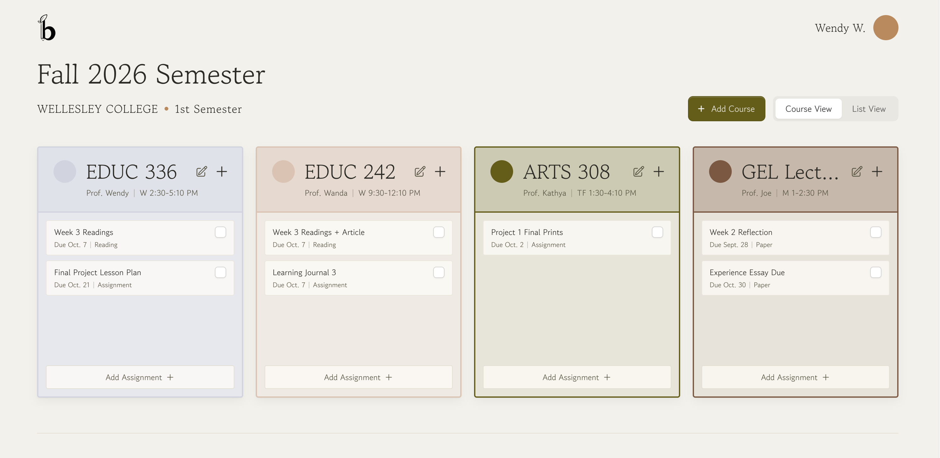Click the EDUC 242 course title
Viewport: 940px width, 458px height.
350,172
